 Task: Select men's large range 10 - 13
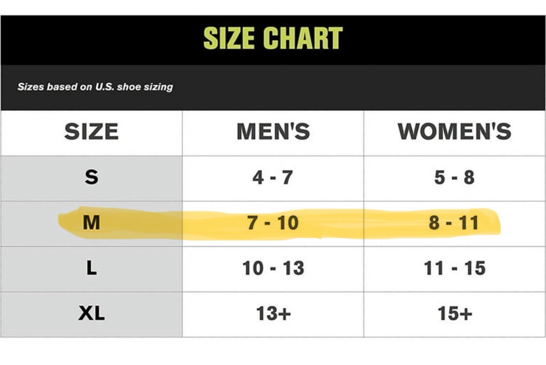273,268
